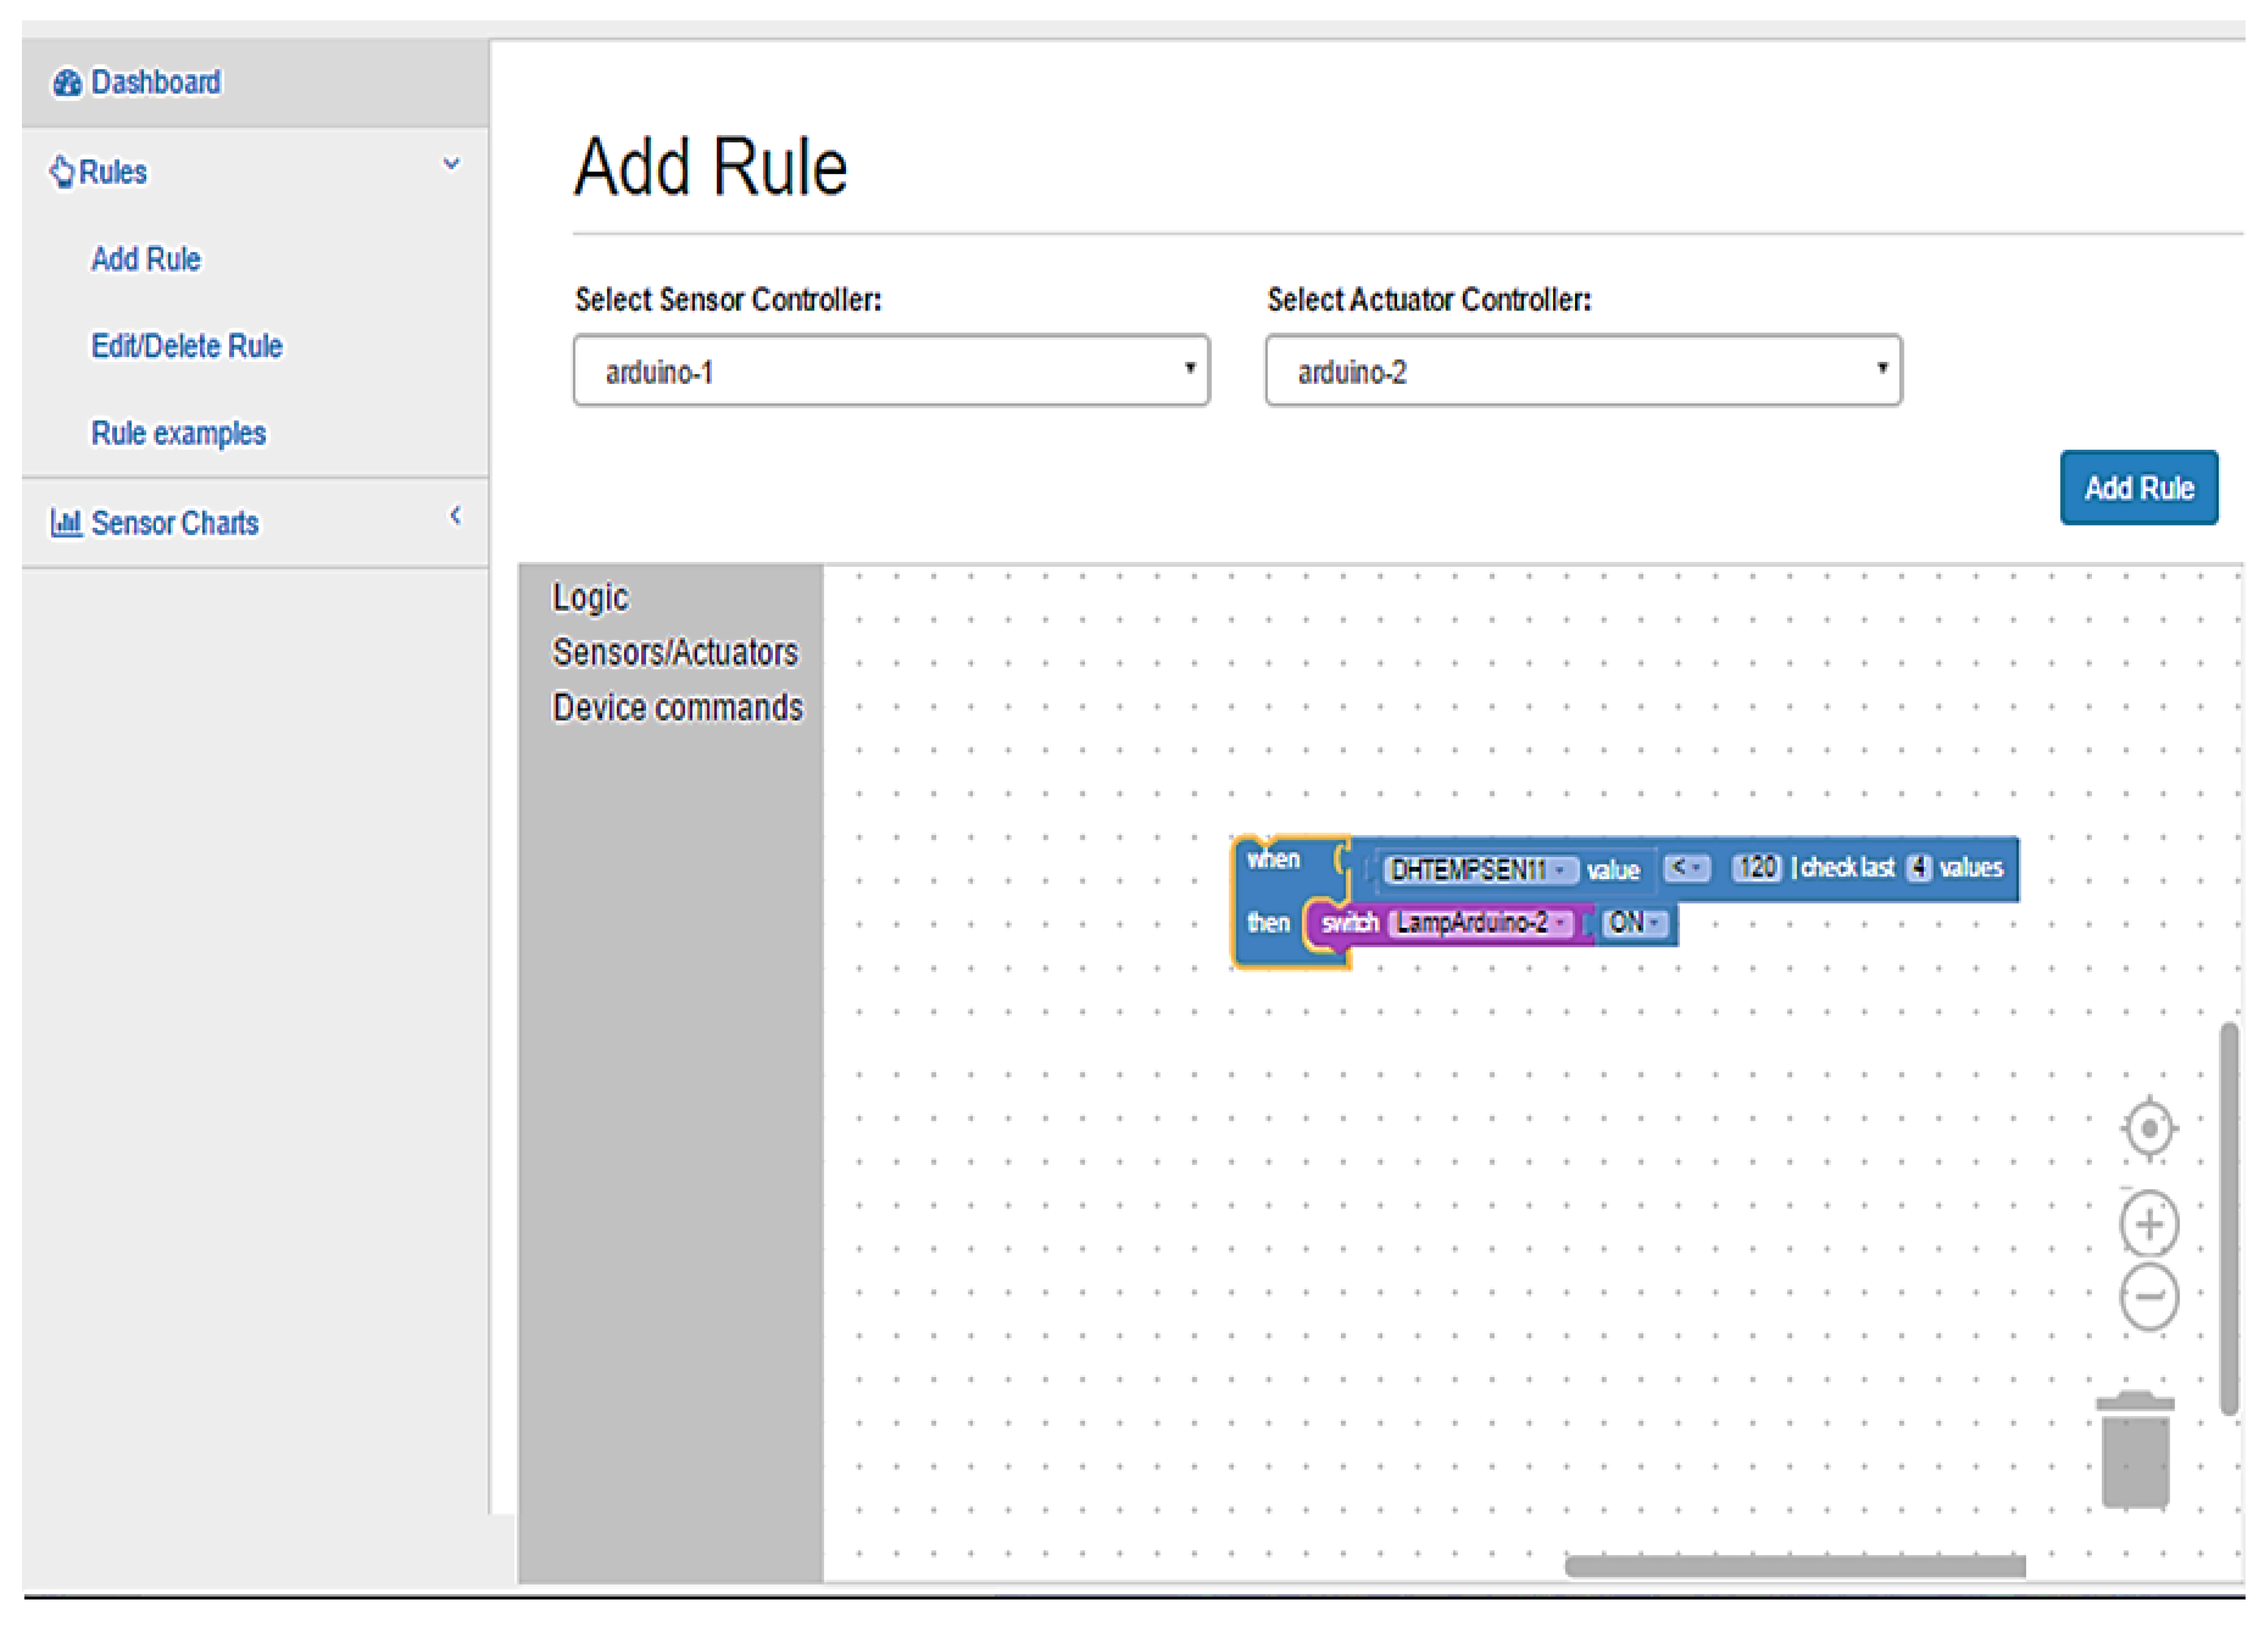
Task: Open the Sensors/Actuators toolbox category
Action: click(675, 652)
